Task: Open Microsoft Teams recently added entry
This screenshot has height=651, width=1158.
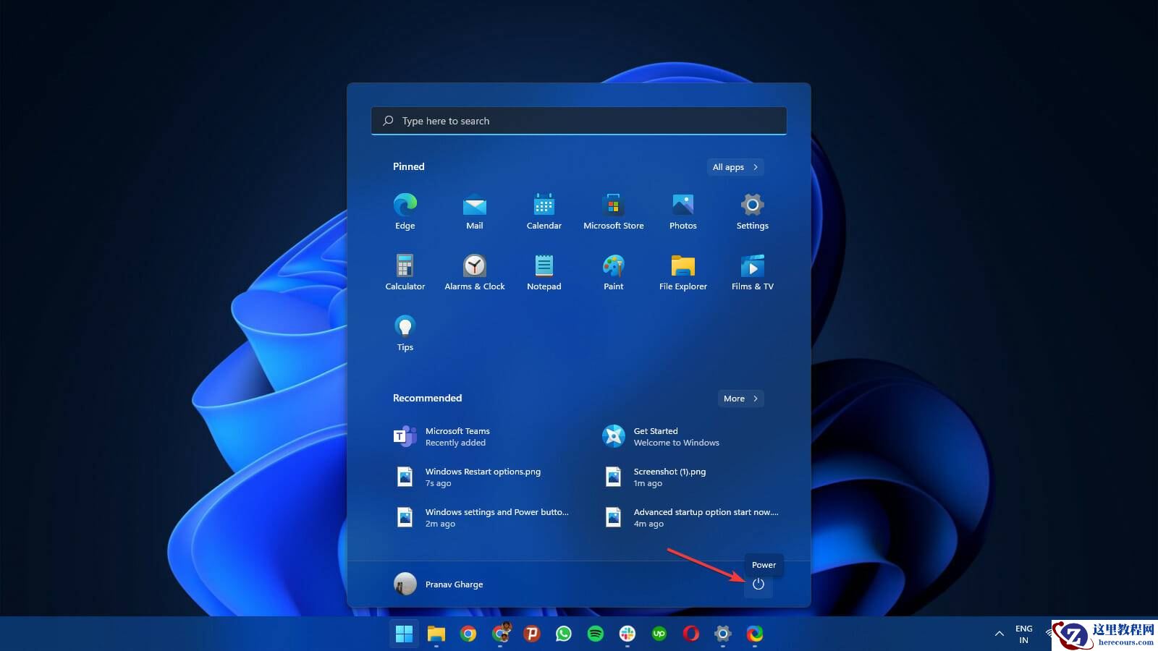Action: point(458,436)
